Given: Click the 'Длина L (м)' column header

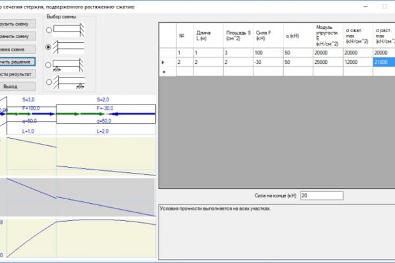Looking at the screenshot, I should pos(208,36).
